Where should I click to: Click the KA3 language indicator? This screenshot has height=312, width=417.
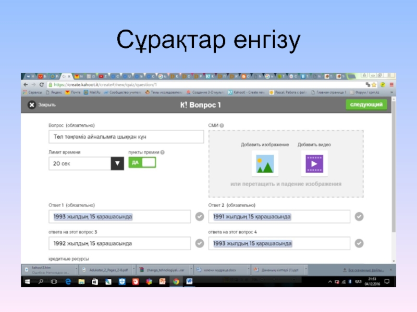pyautogui.click(x=358, y=281)
